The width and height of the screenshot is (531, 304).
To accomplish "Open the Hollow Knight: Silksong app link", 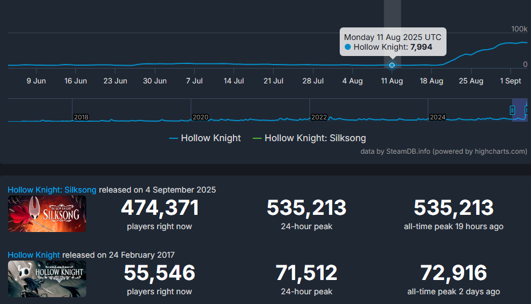I will [52, 190].
